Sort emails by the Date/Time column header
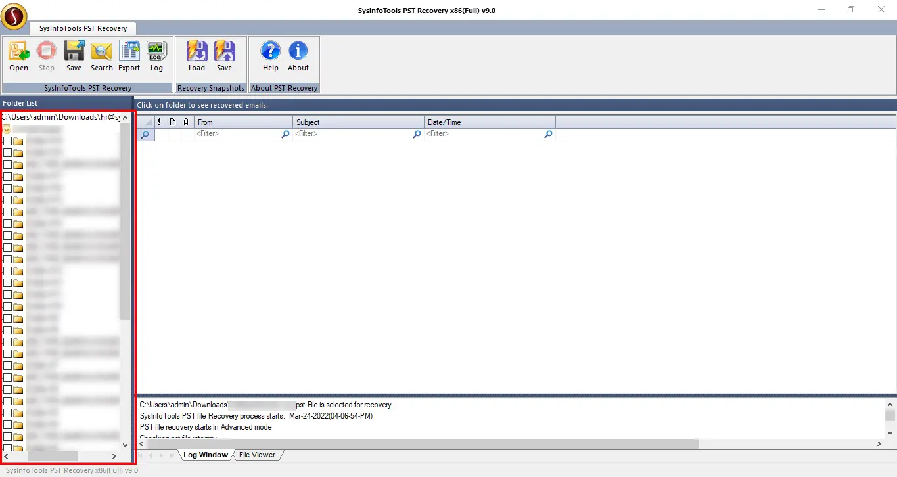 coord(490,122)
